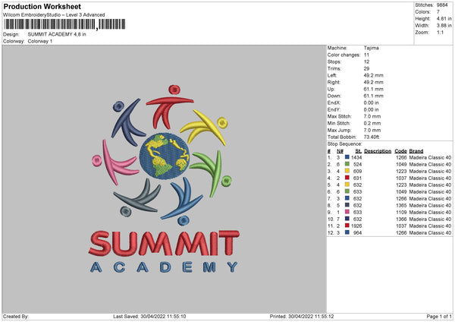Click the Zoom 1:1 value

point(439,33)
